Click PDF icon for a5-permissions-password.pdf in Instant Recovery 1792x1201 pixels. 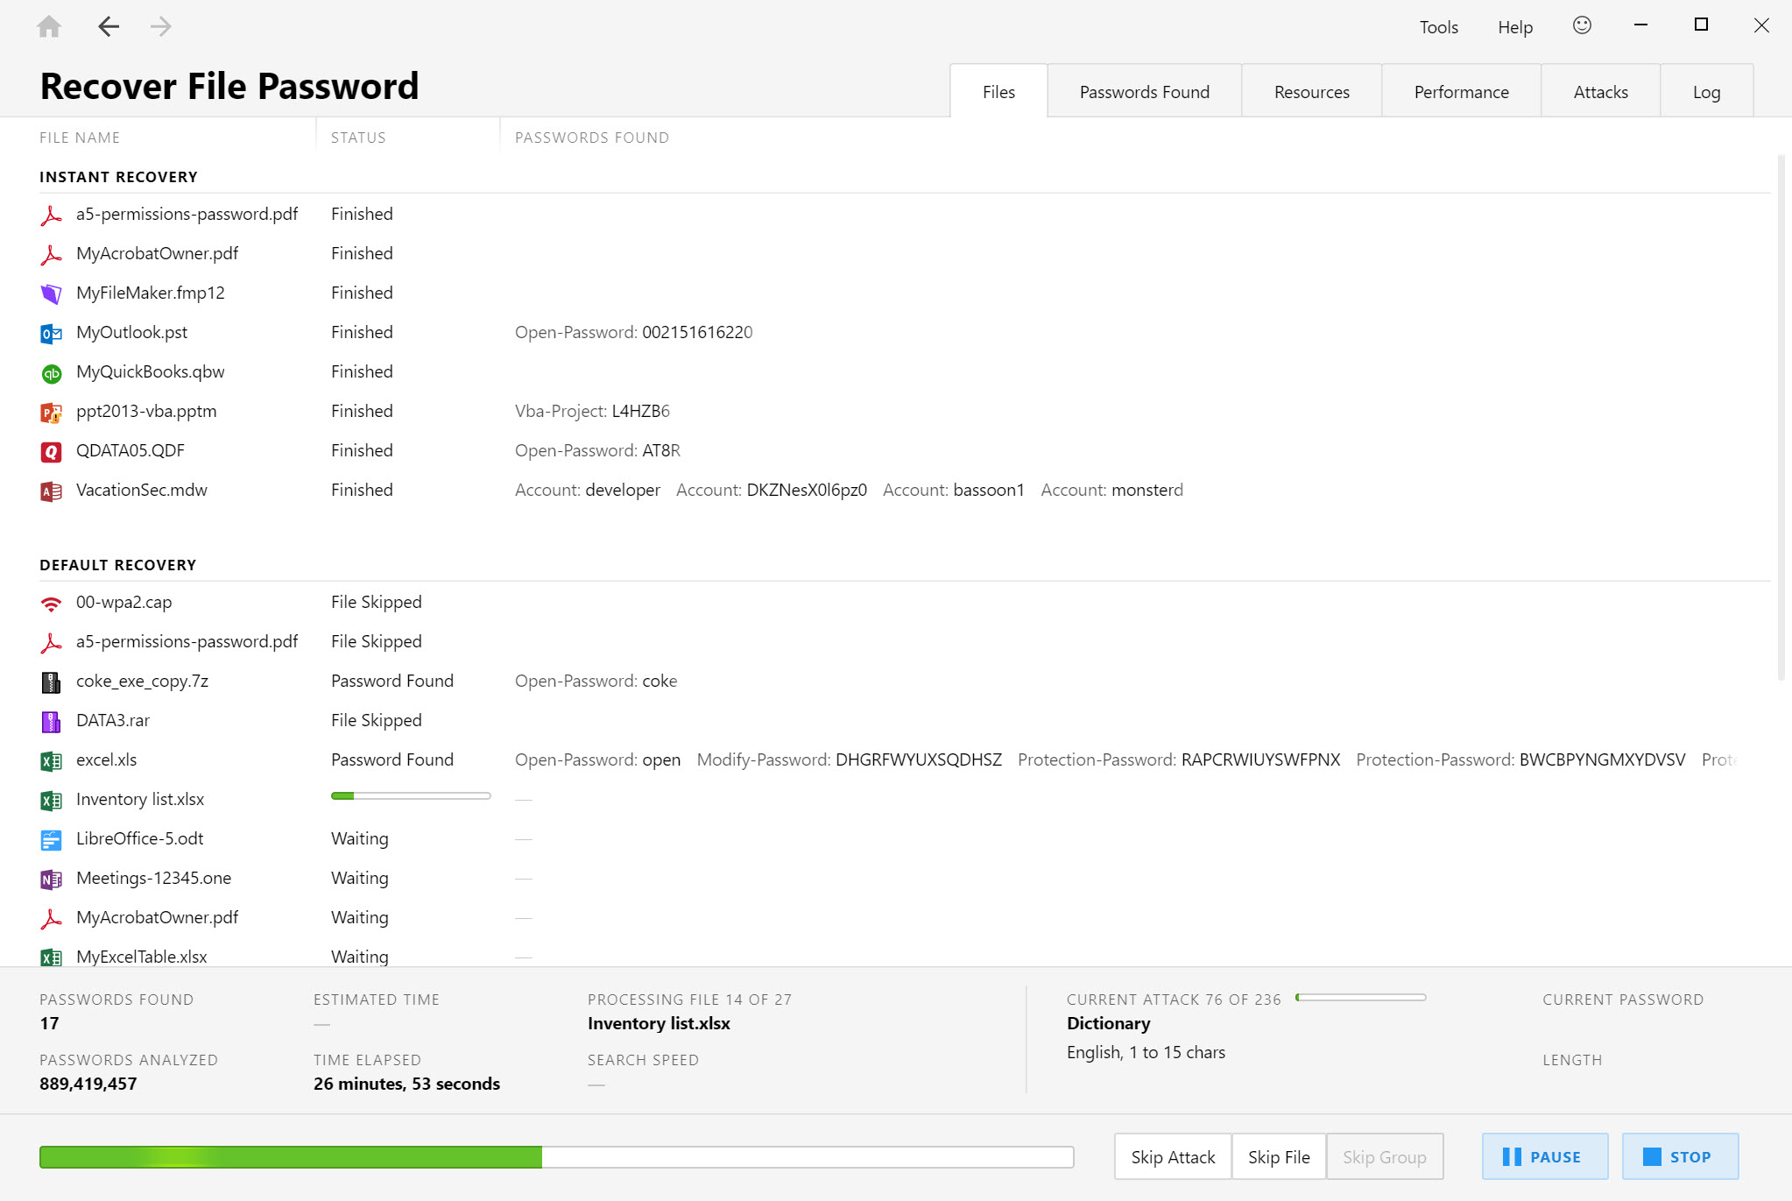(51, 215)
